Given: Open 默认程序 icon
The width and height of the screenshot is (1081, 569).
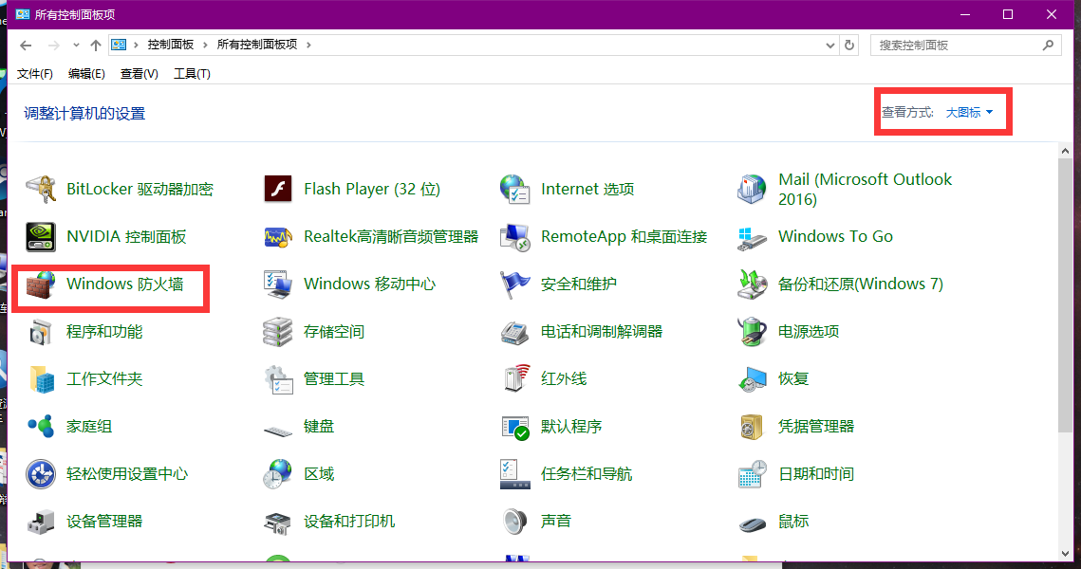Looking at the screenshot, I should (515, 427).
